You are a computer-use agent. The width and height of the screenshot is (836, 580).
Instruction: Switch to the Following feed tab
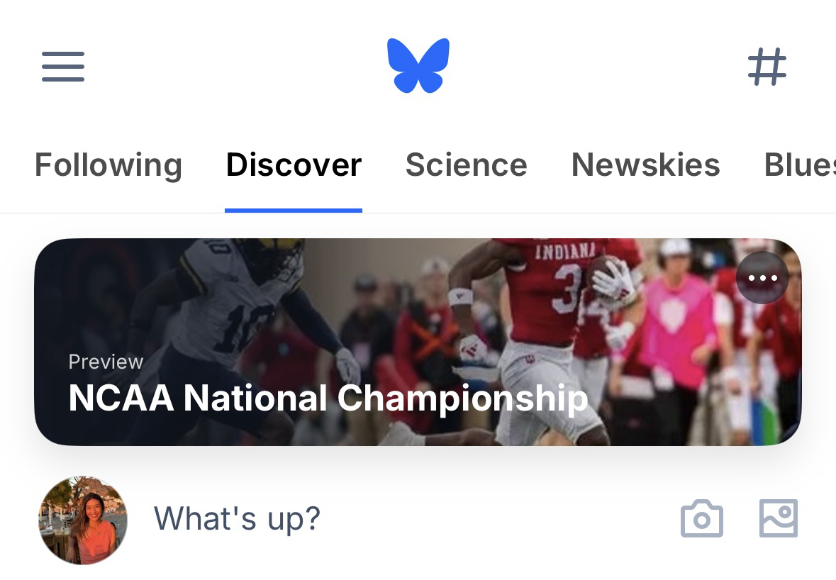(x=108, y=165)
